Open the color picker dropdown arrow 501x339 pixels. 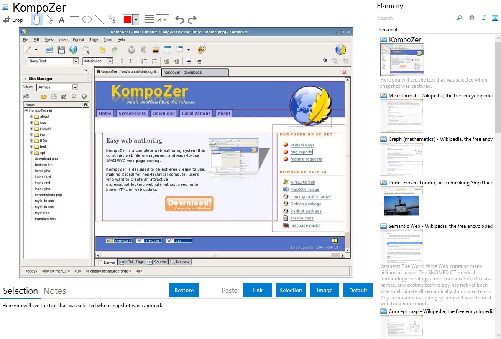135,20
